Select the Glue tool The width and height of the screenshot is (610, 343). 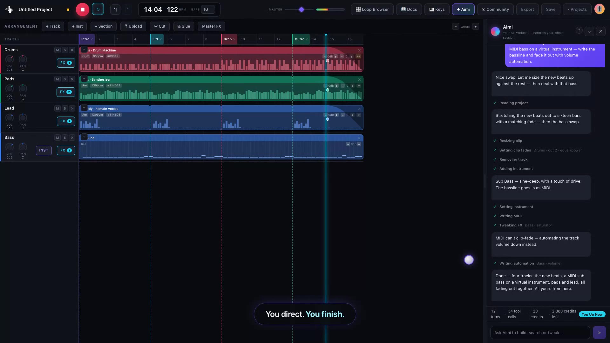pyautogui.click(x=184, y=26)
